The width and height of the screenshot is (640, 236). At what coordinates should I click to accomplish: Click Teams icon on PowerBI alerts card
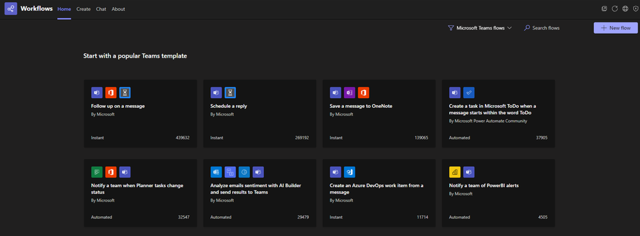click(x=469, y=172)
